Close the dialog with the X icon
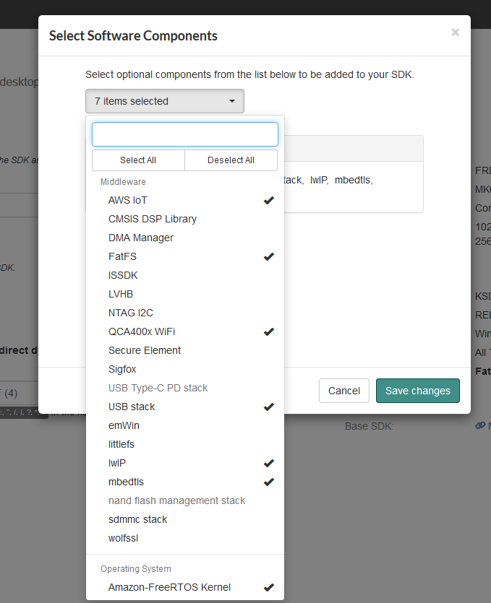The height and width of the screenshot is (603, 491). 455,32
